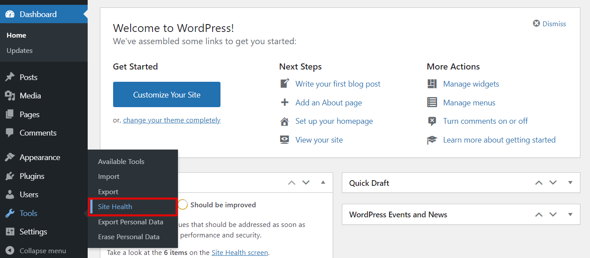Open 'Write your first blog post' link
This screenshot has height=258, width=590.
pyautogui.click(x=338, y=84)
